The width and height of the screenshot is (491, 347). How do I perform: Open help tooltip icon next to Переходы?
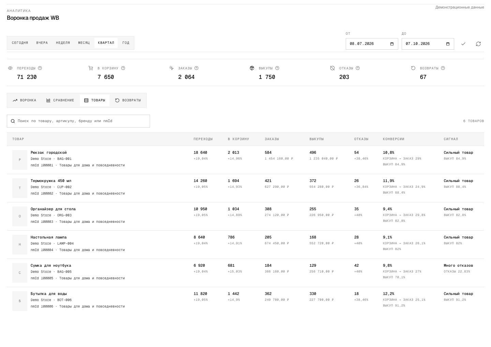click(x=40, y=68)
